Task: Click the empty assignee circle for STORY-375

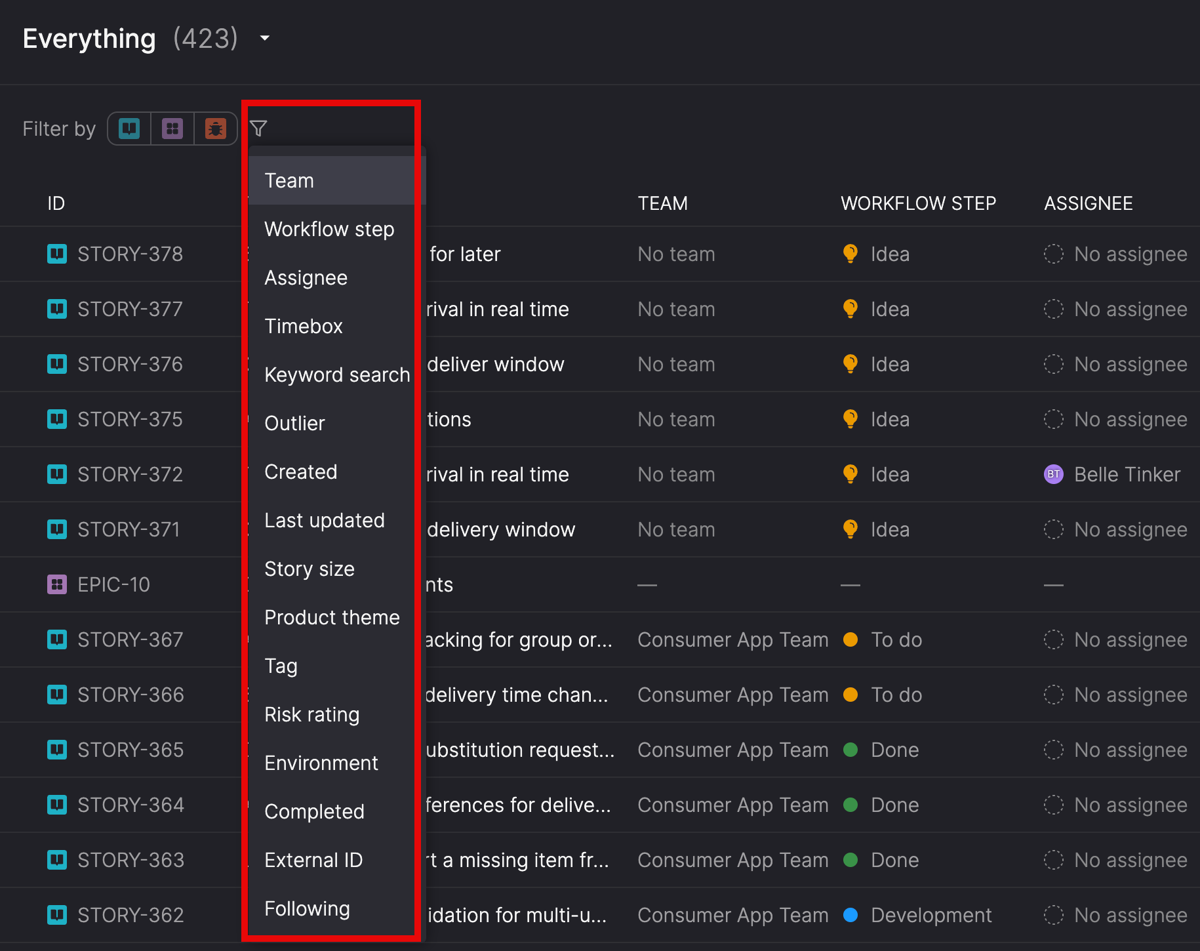Action: [x=1054, y=419]
